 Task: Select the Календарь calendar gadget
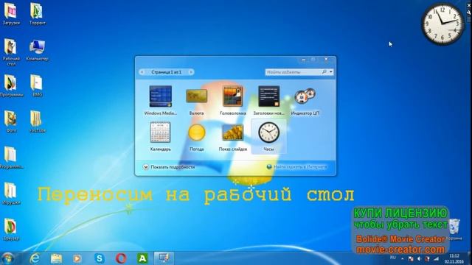161,136
